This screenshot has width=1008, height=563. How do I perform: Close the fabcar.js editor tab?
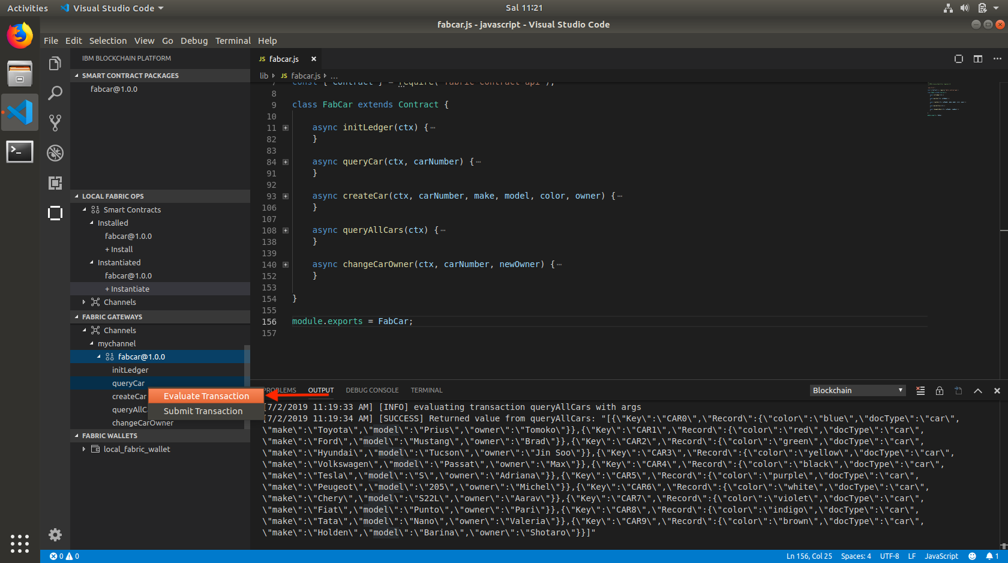tap(313, 59)
